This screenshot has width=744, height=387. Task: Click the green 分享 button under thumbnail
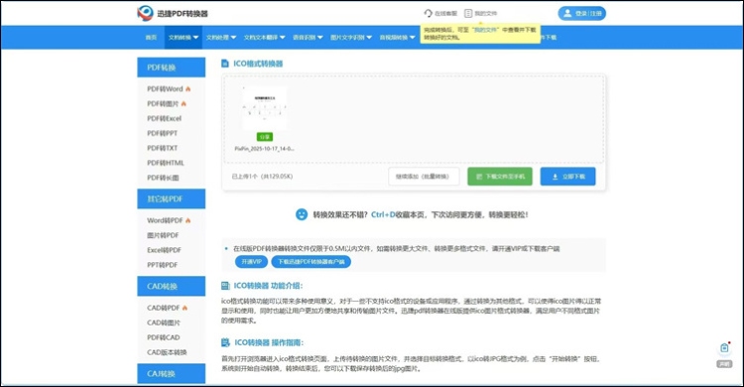point(264,137)
